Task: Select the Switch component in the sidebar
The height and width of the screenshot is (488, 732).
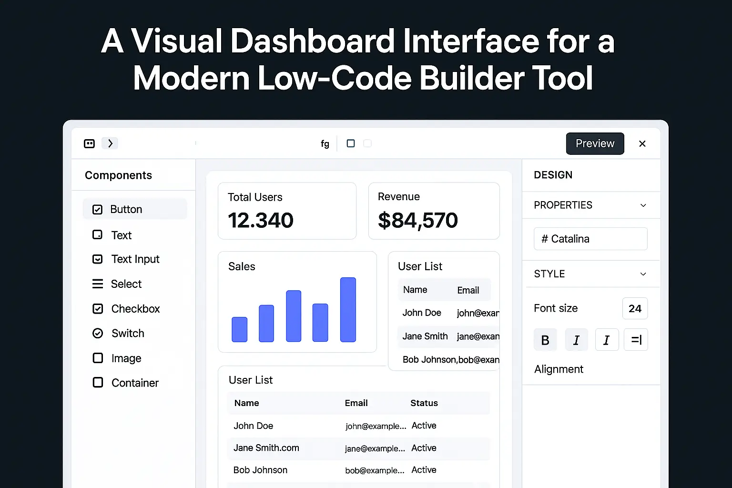Action: coord(128,333)
